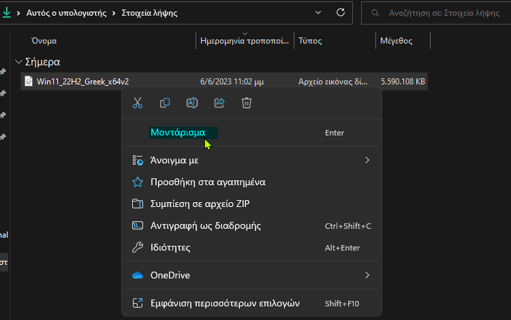The width and height of the screenshot is (511, 320).
Task: Choose Αντιγραφή ως διαδρομής
Action: coord(251,225)
